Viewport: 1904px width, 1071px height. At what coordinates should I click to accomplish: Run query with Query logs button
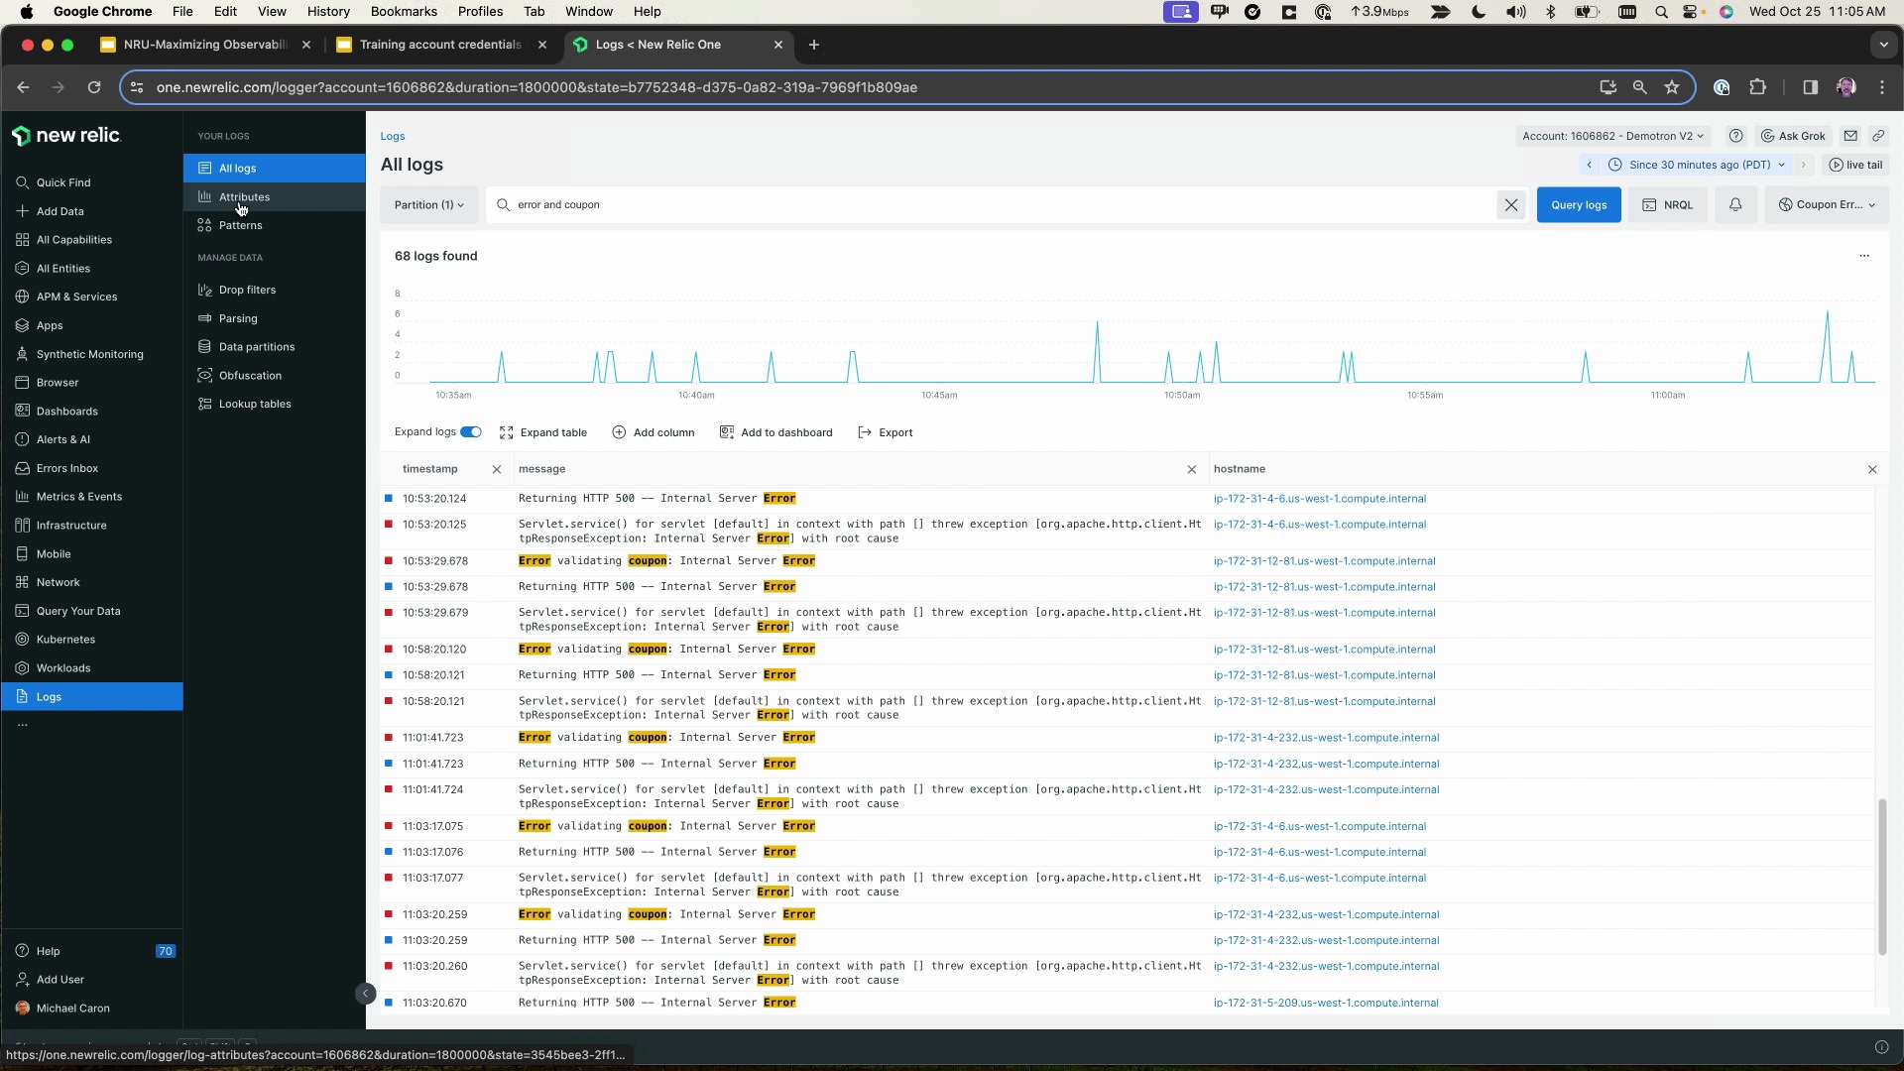coord(1578,205)
